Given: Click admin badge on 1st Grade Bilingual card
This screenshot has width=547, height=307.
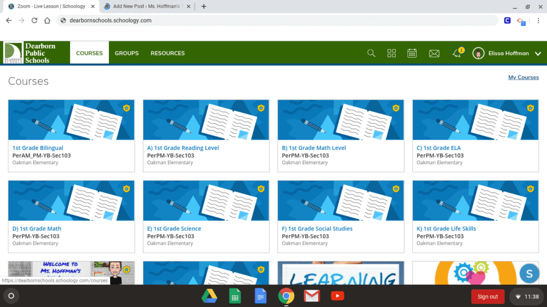Looking at the screenshot, I should pos(126,108).
